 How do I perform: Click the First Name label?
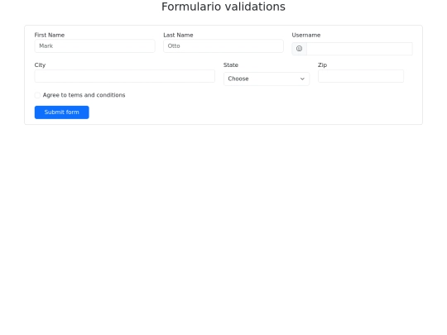(50, 35)
